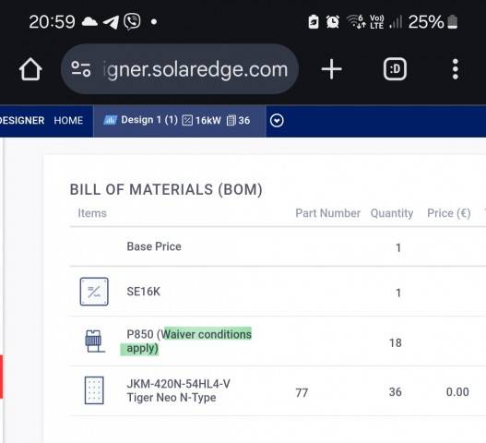Tap the Wi-Fi signal status icon
486x443 pixels.
point(356,22)
